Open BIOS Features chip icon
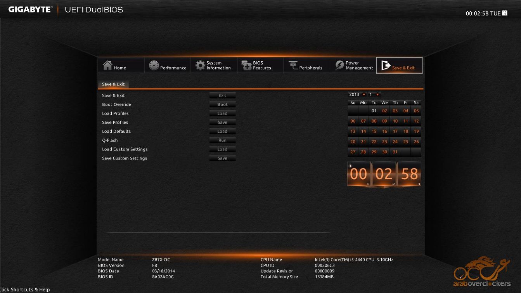521x293 pixels. [x=247, y=66]
